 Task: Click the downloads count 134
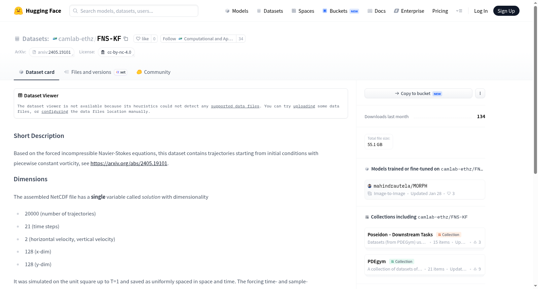(x=481, y=116)
